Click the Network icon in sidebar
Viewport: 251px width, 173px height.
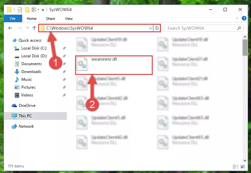pos(14,126)
